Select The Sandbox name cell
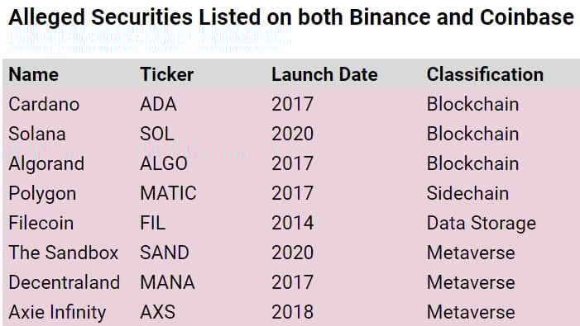 click(64, 253)
